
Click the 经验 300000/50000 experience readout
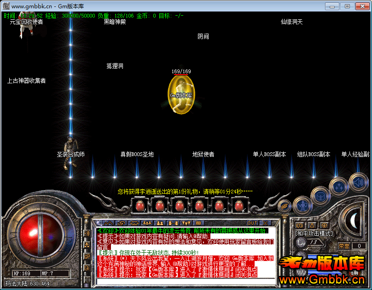[x=70, y=16]
